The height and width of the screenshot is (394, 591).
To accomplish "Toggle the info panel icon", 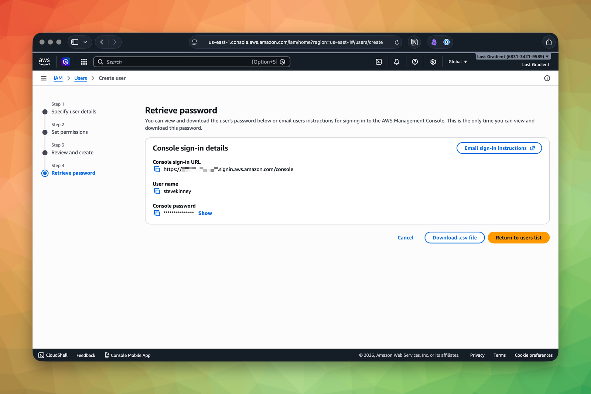I will click(x=547, y=78).
